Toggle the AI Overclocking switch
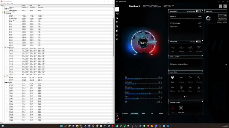Viewport: 229px width, 128px height. click(x=198, y=11)
